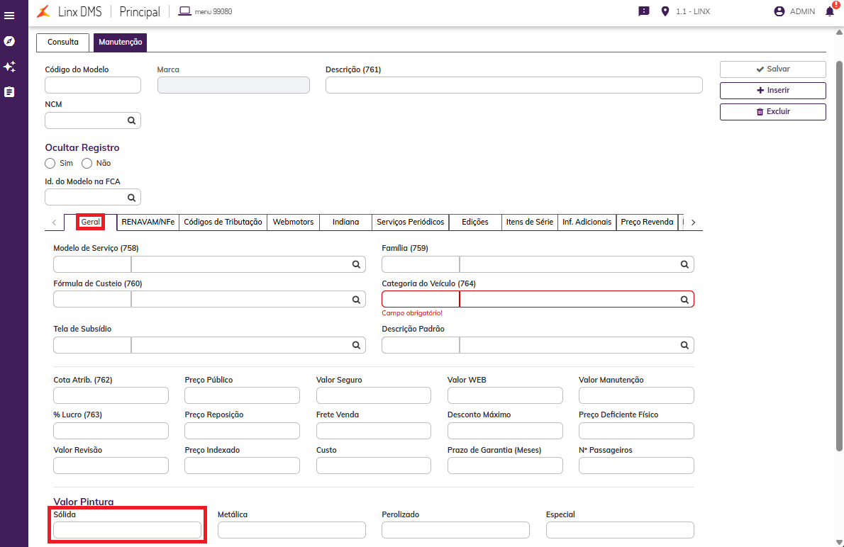
Task: Click the vertical page scrollbar
Action: coord(839,255)
